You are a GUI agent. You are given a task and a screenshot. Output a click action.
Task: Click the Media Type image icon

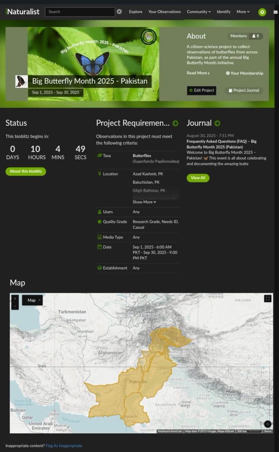pyautogui.click(x=99, y=237)
